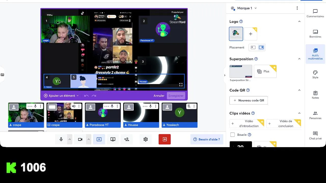
Task: Toggle Yasskech on-stream person icon
Action: 167,107
